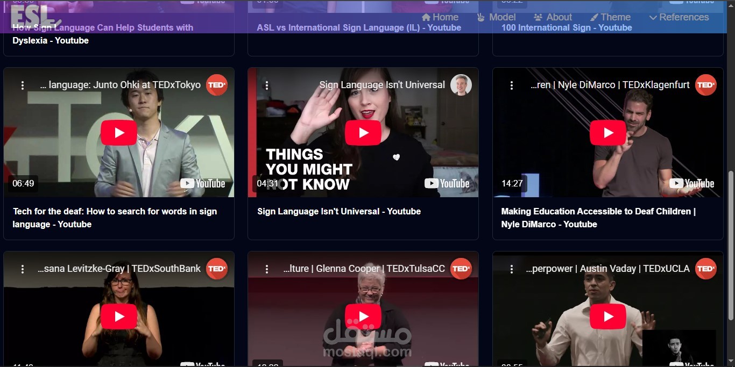Click the About people icon in navbar
735x367 pixels.
tap(538, 17)
